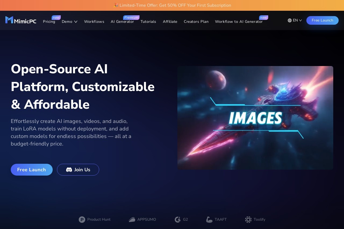Click the Limited-Time Offer banner text
The image size is (344, 229).
click(175, 5)
